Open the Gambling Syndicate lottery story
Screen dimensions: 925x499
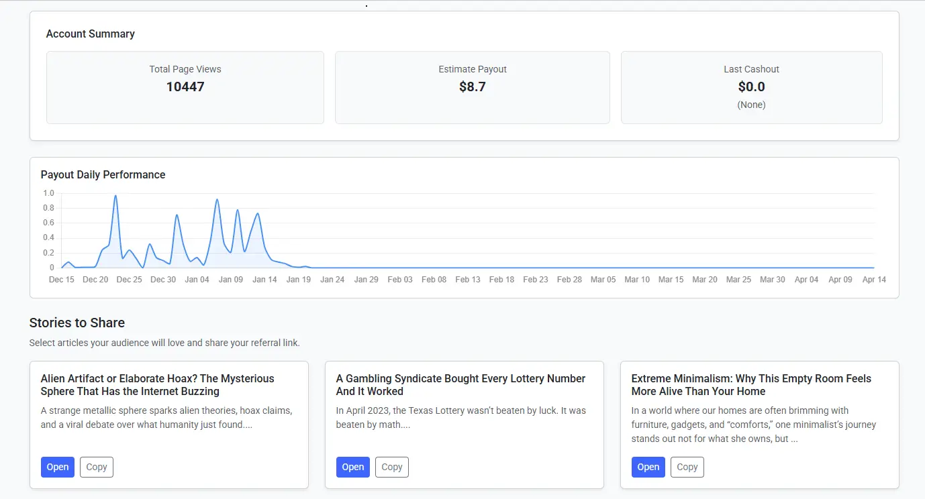(352, 467)
